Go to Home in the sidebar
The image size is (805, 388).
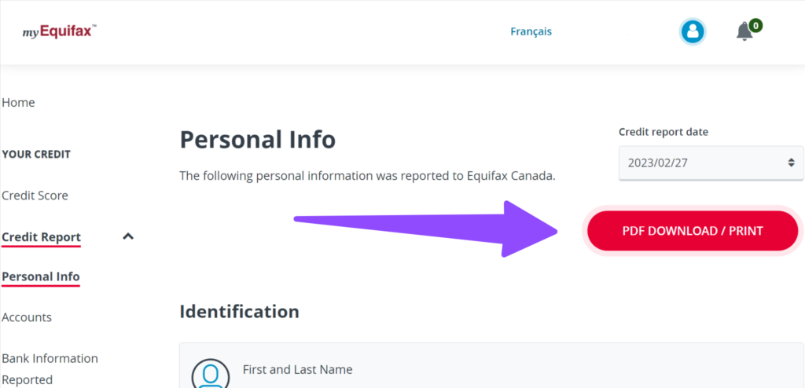19,103
